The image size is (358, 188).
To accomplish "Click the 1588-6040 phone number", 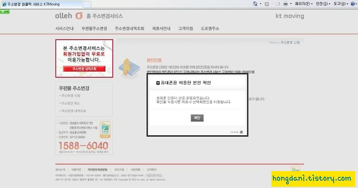I will pyautogui.click(x=84, y=146).
